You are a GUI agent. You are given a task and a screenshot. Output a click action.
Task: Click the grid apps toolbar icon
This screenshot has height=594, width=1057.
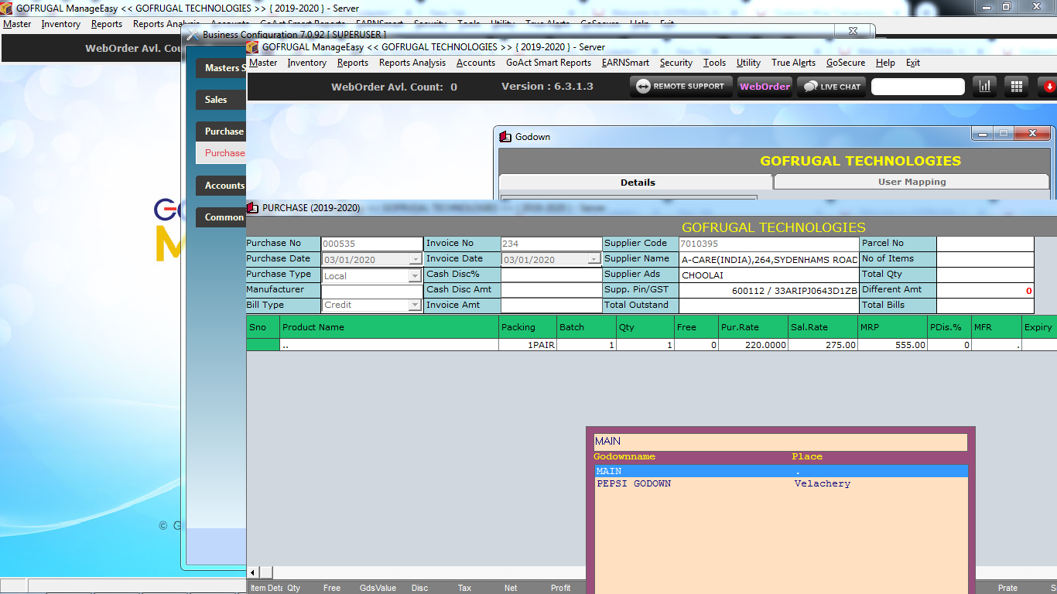(x=1017, y=87)
